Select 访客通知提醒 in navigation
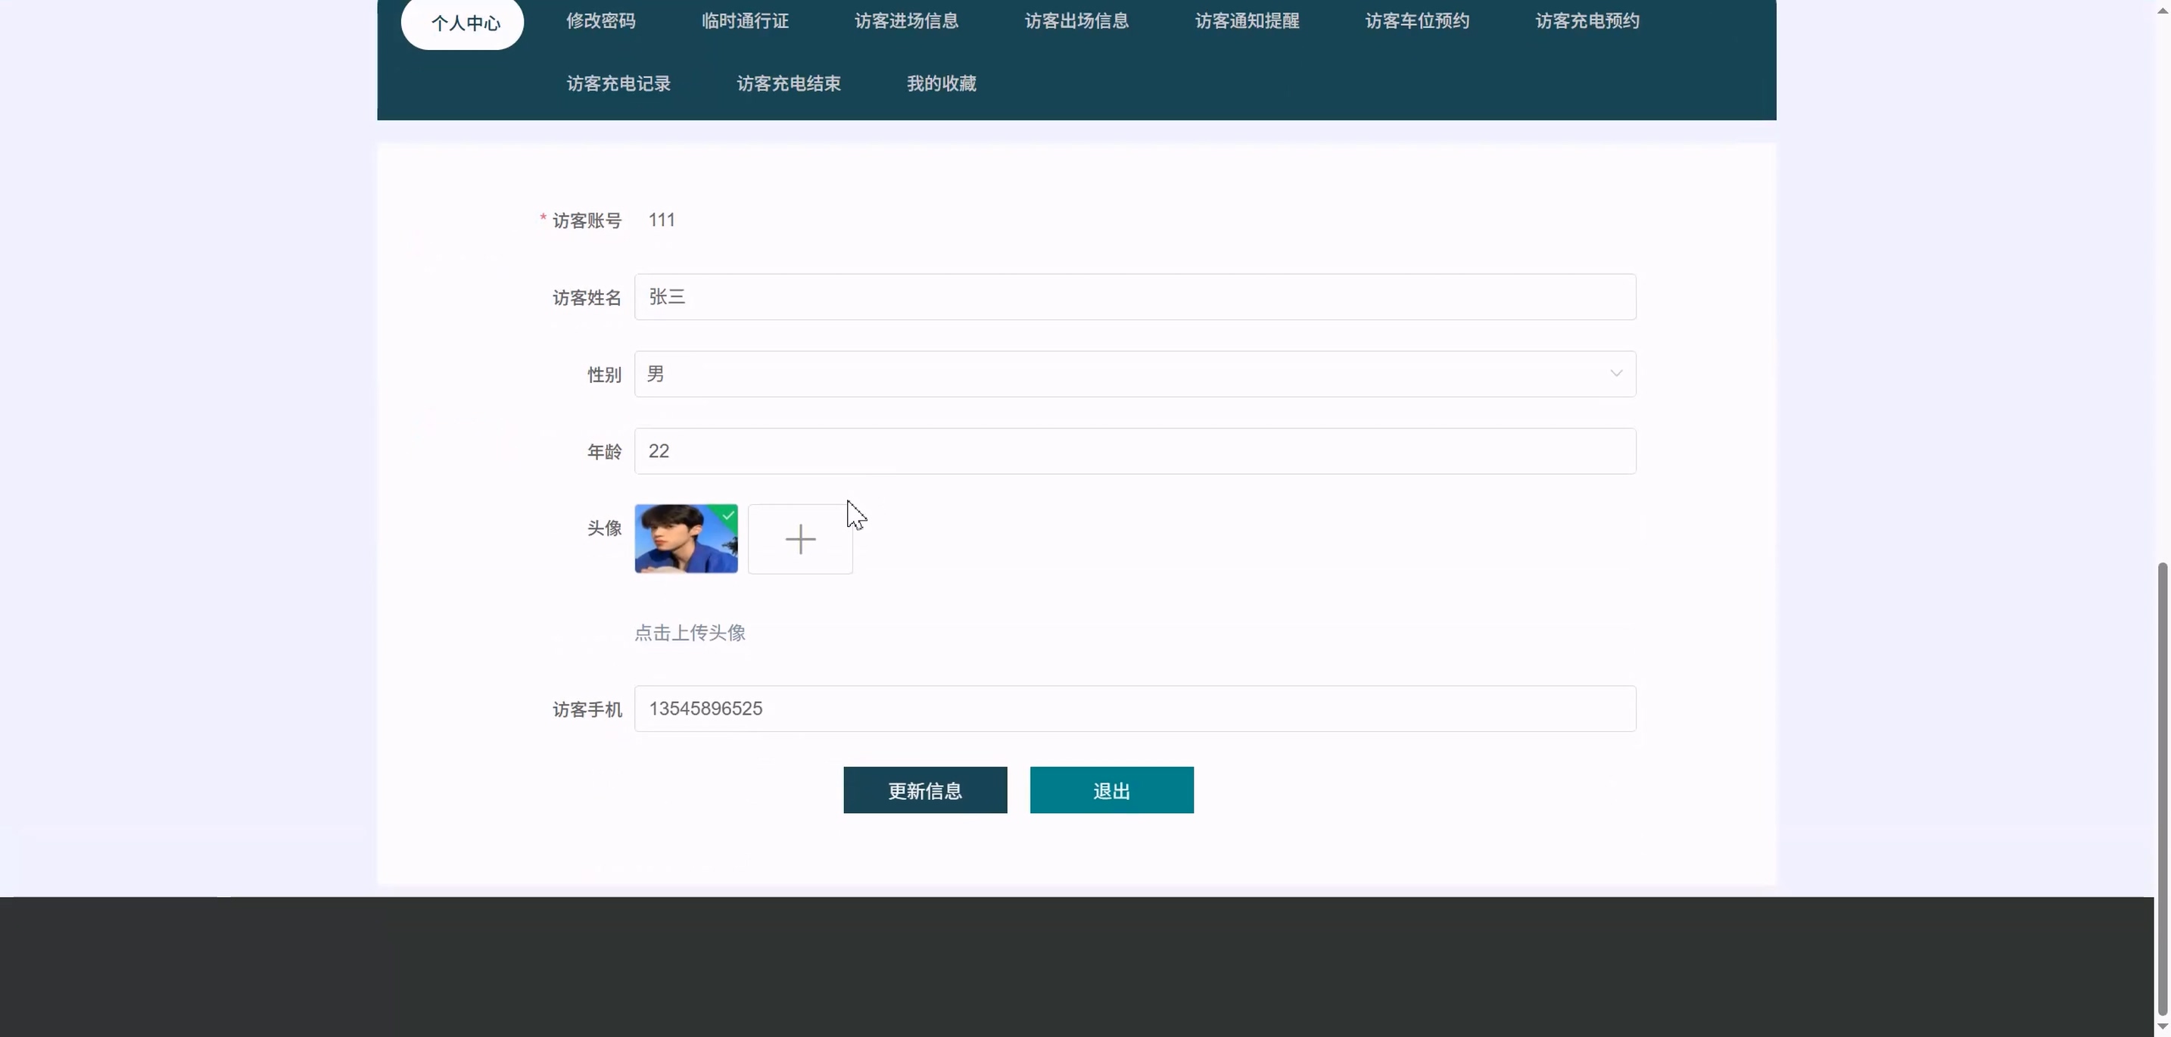Viewport: 2171px width, 1037px height. pyautogui.click(x=1247, y=21)
